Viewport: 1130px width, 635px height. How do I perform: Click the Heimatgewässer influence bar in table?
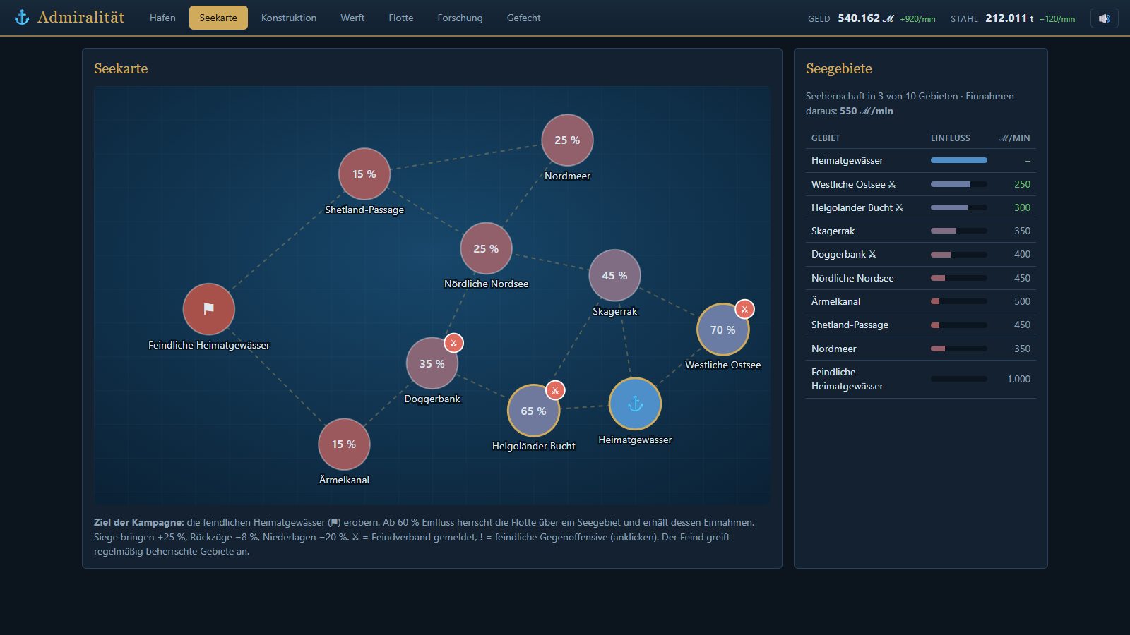click(x=959, y=160)
